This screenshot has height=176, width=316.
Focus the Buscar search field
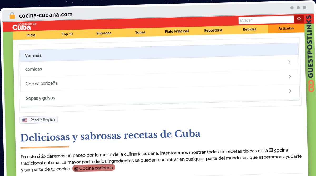coord(266,20)
